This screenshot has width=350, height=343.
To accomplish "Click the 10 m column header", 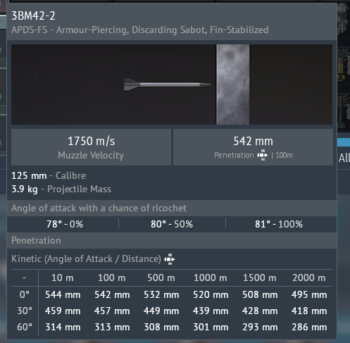I will point(63,278).
